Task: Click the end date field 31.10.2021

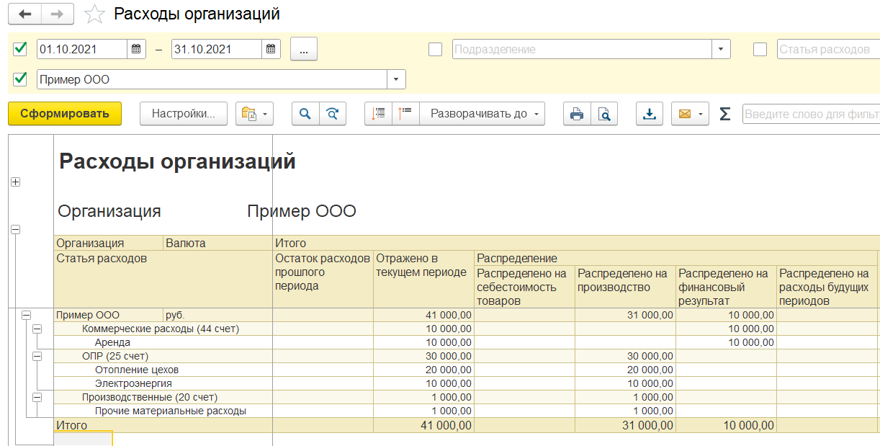Action: (x=217, y=50)
